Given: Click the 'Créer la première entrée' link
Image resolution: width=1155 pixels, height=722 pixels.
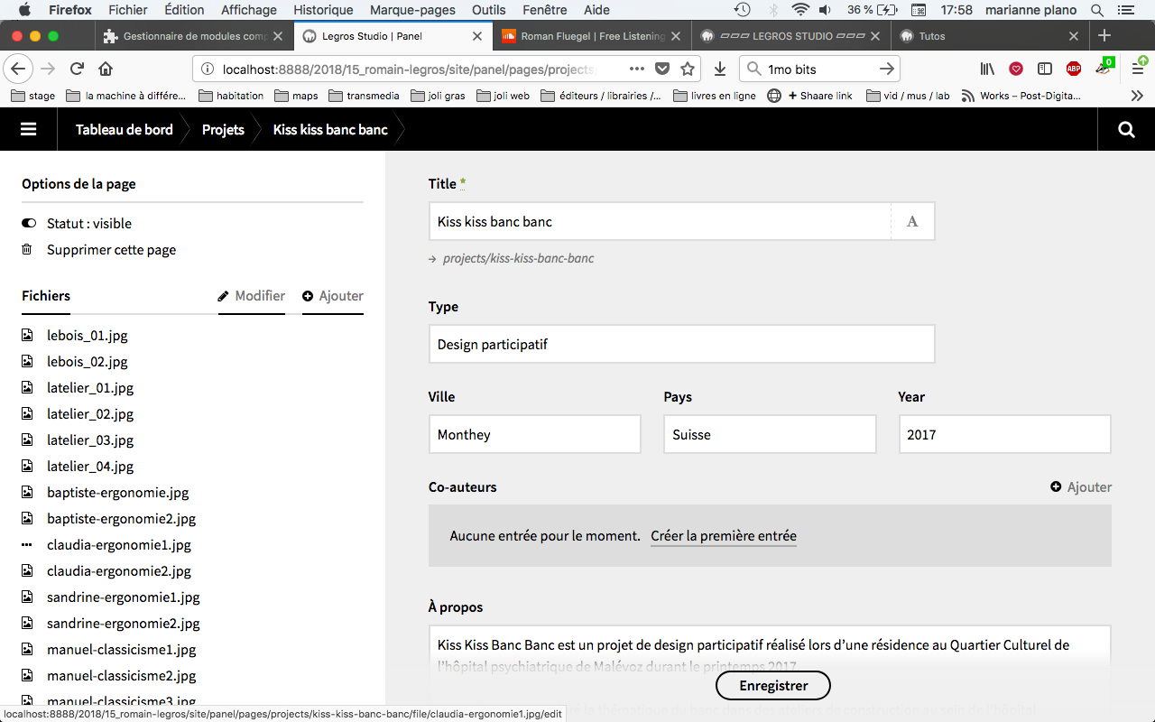Looking at the screenshot, I should (x=723, y=536).
